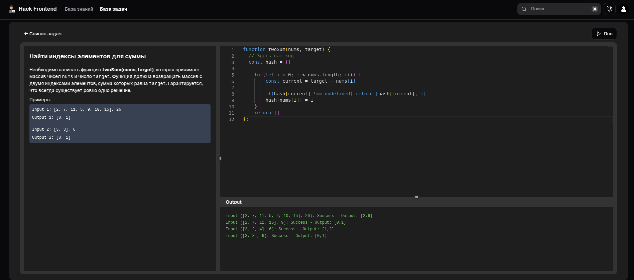Click the 'return []' line

point(267,113)
